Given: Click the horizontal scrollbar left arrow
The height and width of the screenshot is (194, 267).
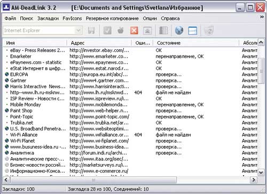Looking at the screenshot, I should click(x=6, y=180).
